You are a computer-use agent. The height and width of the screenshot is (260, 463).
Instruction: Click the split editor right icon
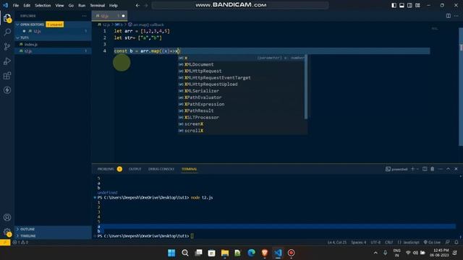tap(449, 16)
